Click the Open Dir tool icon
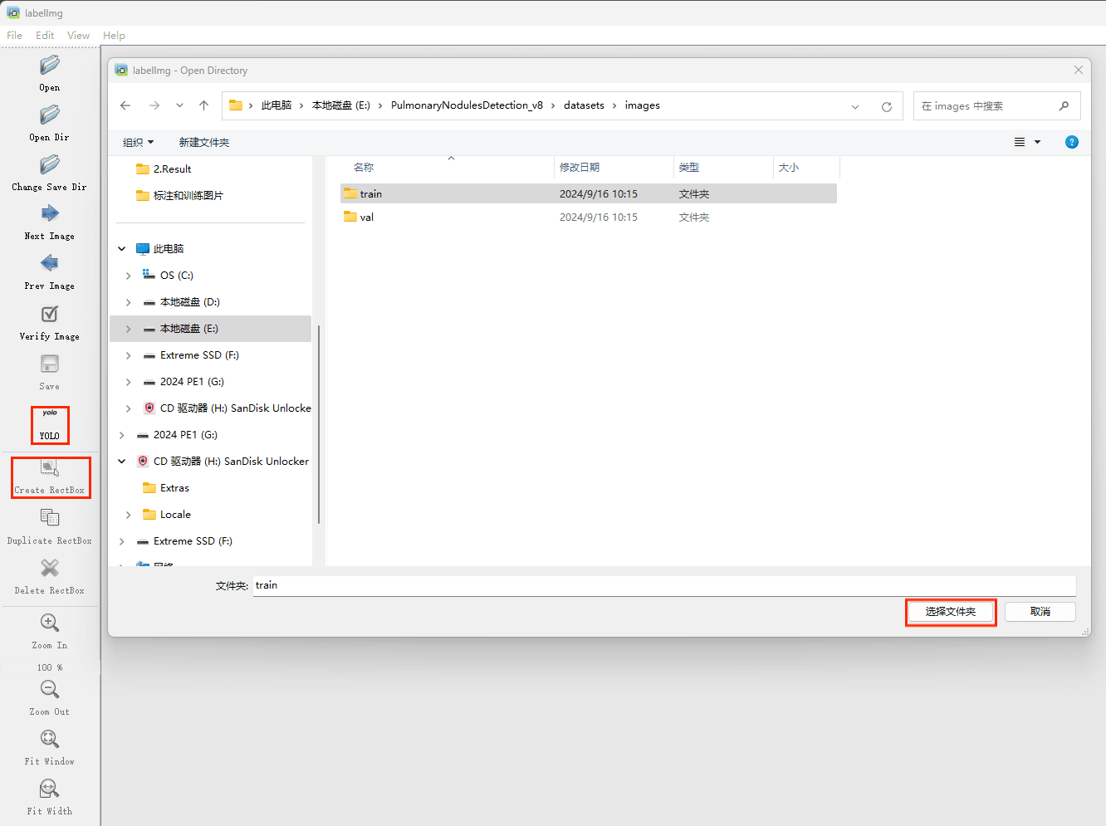This screenshot has height=826, width=1106. tap(50, 115)
